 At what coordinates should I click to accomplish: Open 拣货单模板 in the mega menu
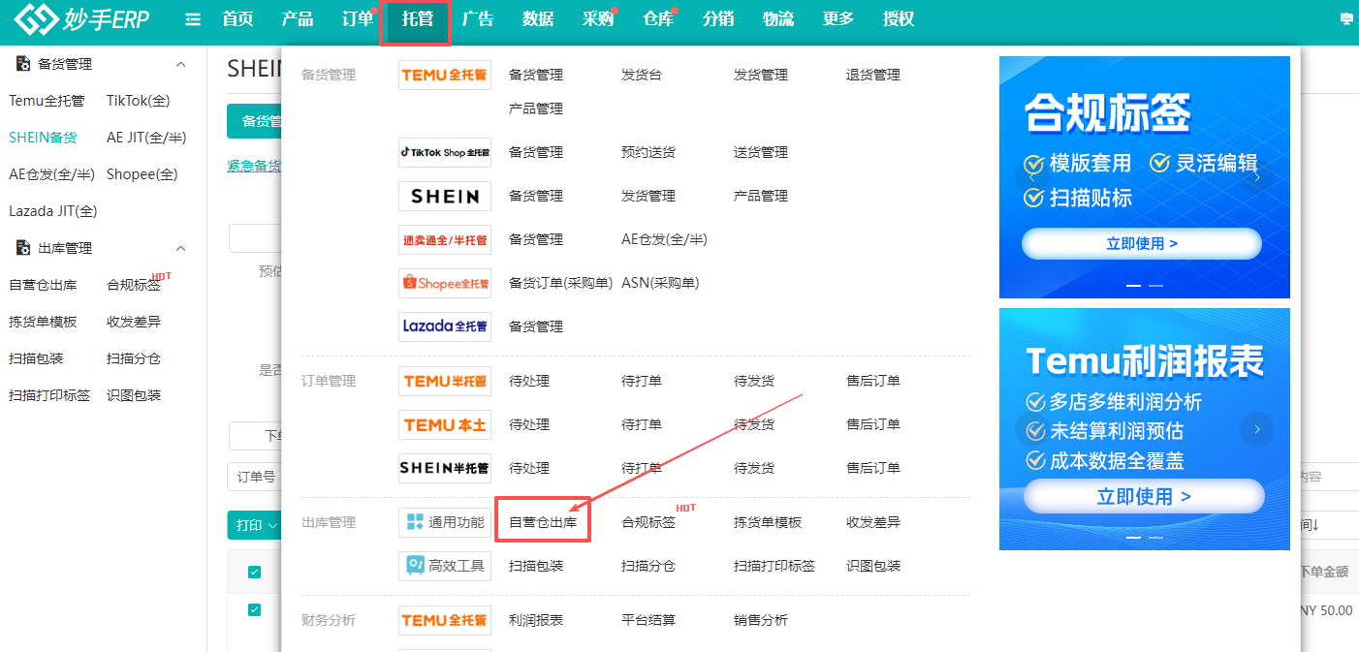pos(768,522)
